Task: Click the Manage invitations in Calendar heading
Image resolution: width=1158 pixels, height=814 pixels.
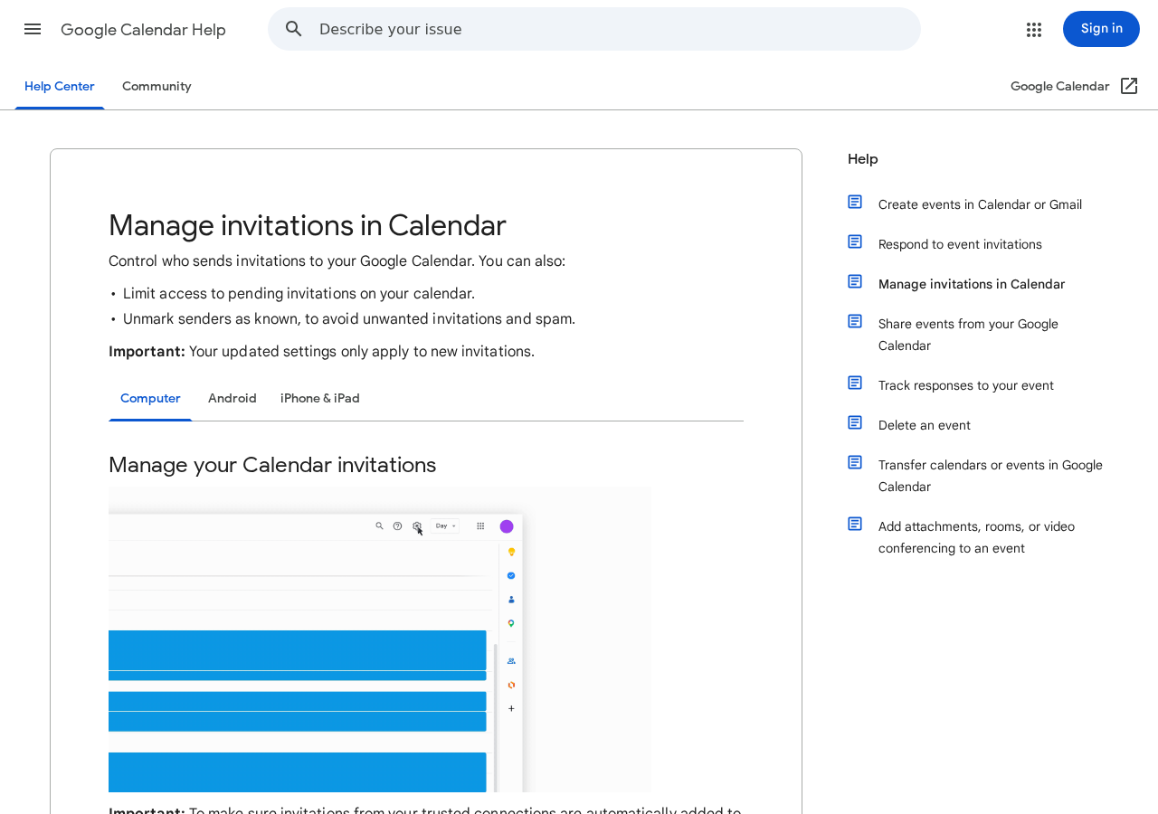Action: tap(307, 225)
